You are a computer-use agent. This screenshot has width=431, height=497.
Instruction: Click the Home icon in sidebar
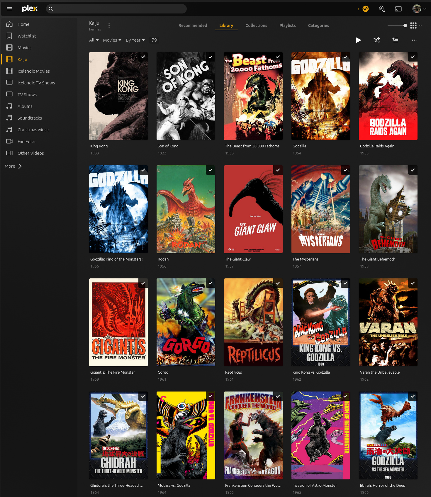[9, 24]
